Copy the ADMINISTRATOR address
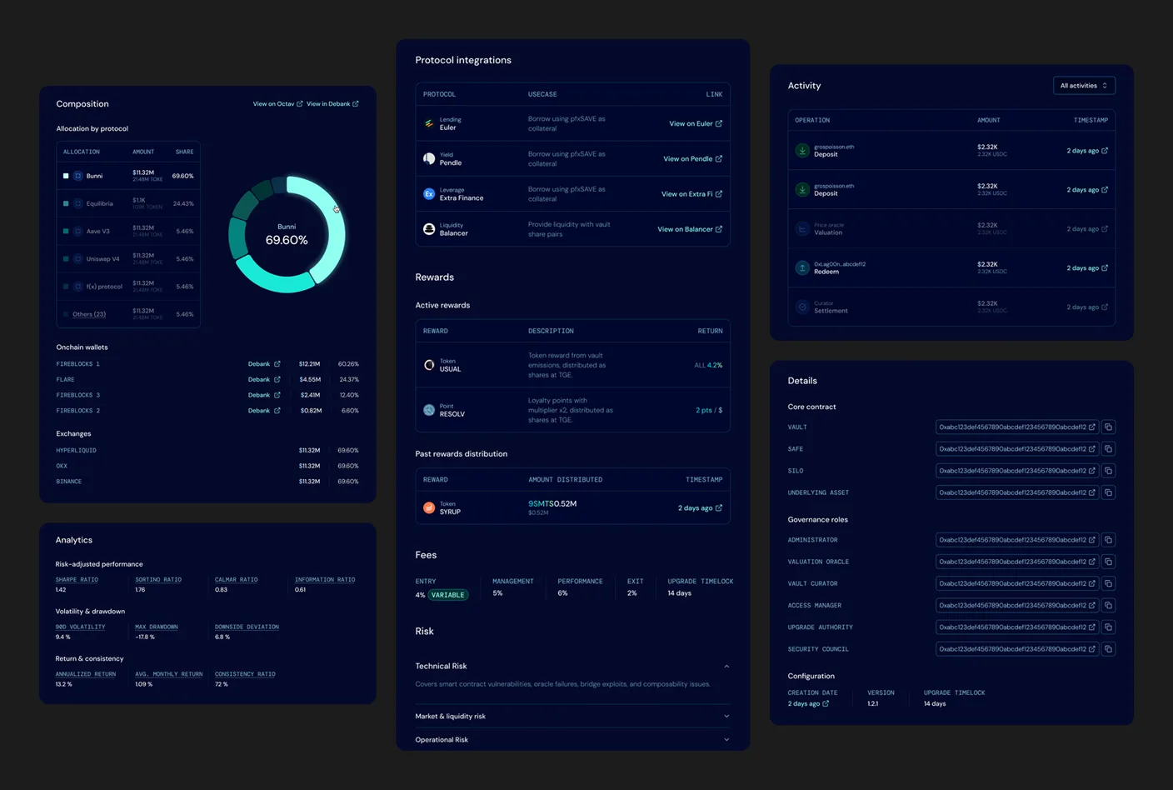 coord(1108,540)
